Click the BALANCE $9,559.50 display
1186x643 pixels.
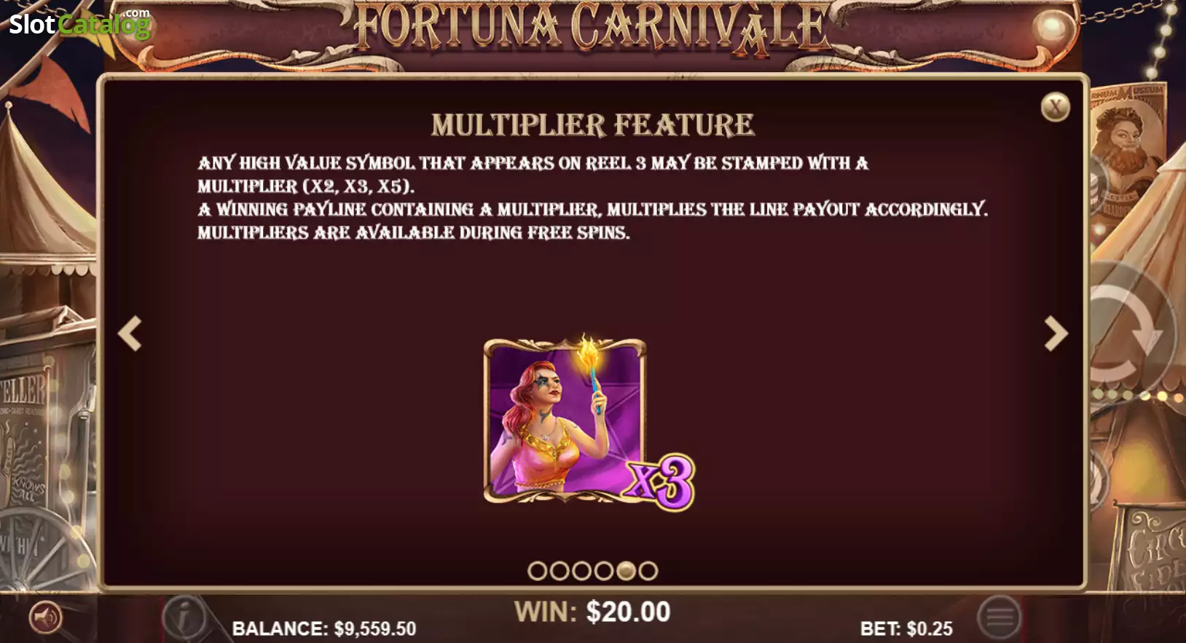click(324, 628)
